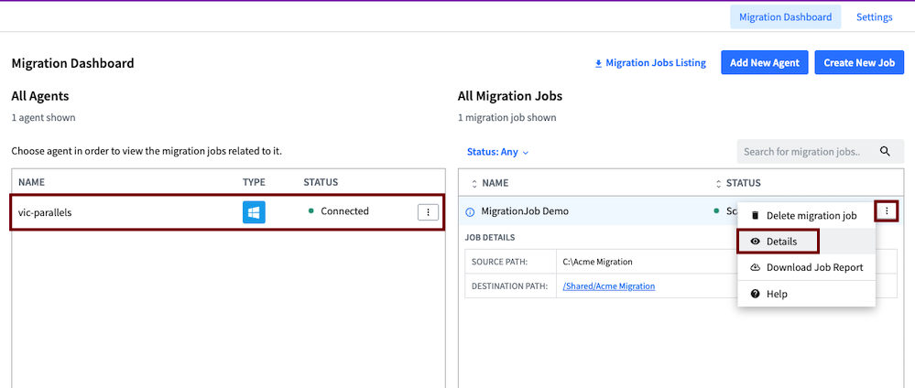Click the SOURCE PATH: label cell

pos(511,262)
